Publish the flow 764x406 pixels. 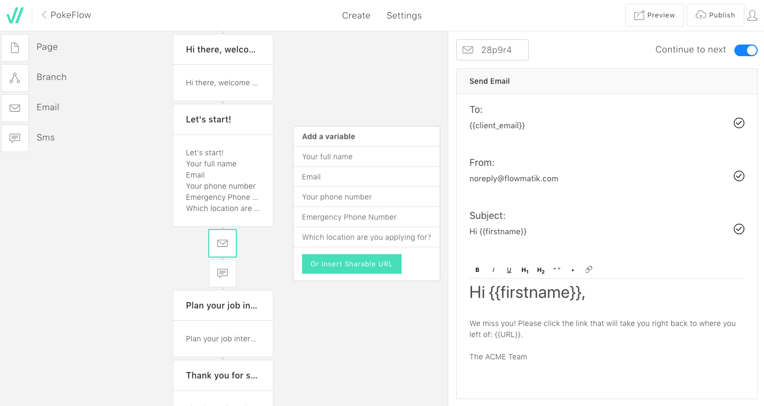(x=715, y=15)
